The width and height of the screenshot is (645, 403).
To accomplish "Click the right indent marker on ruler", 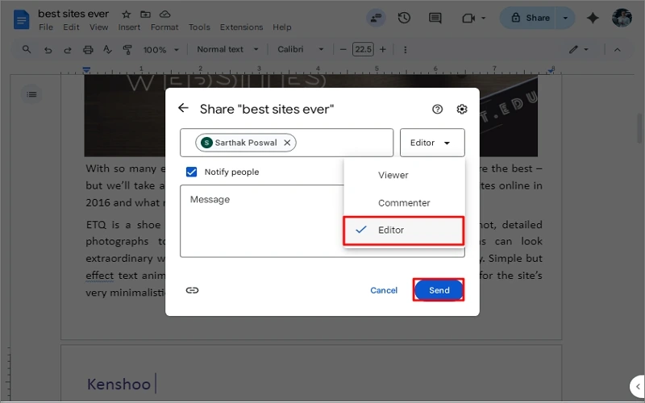I will pyautogui.click(x=551, y=71).
